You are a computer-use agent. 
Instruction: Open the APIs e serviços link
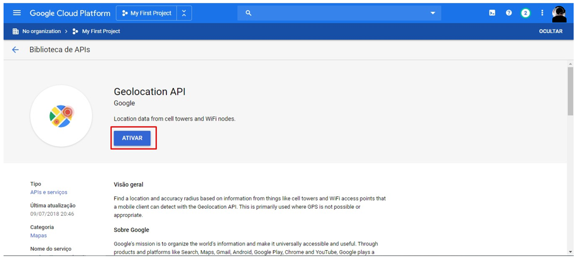(x=49, y=192)
